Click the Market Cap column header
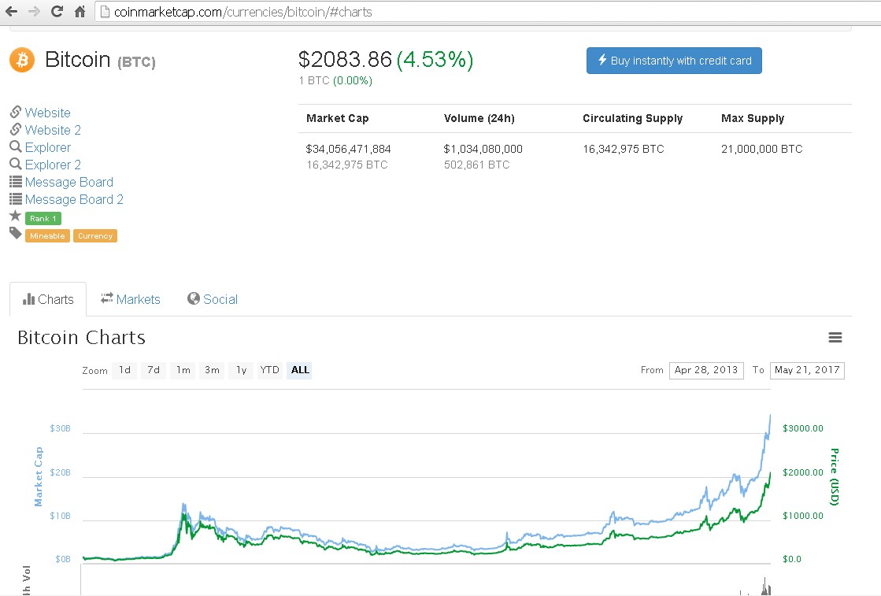 (337, 118)
